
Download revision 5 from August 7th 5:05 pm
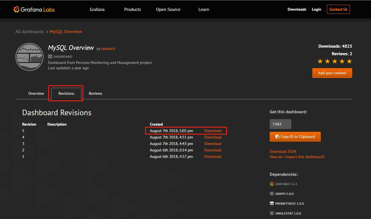click(213, 131)
